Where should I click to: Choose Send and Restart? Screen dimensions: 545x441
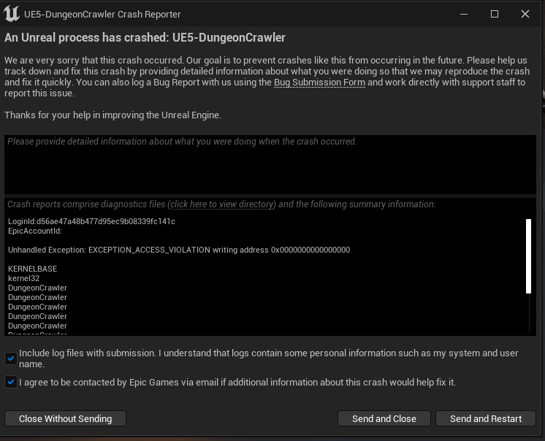(x=486, y=419)
